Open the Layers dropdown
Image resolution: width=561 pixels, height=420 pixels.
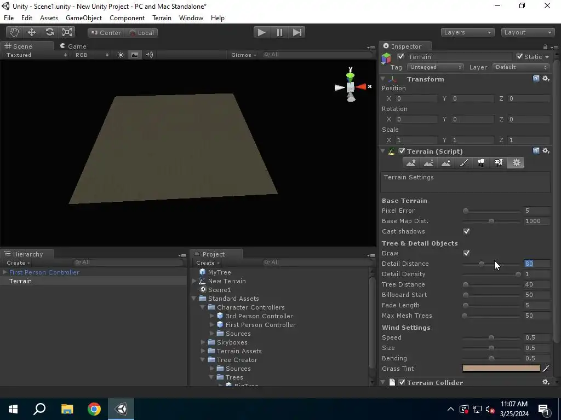coord(468,32)
